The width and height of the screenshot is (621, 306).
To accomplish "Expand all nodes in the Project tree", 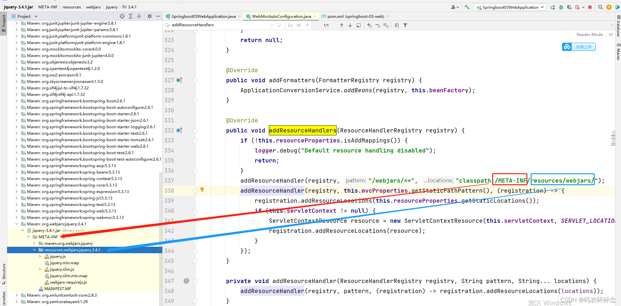I will [x=131, y=16].
